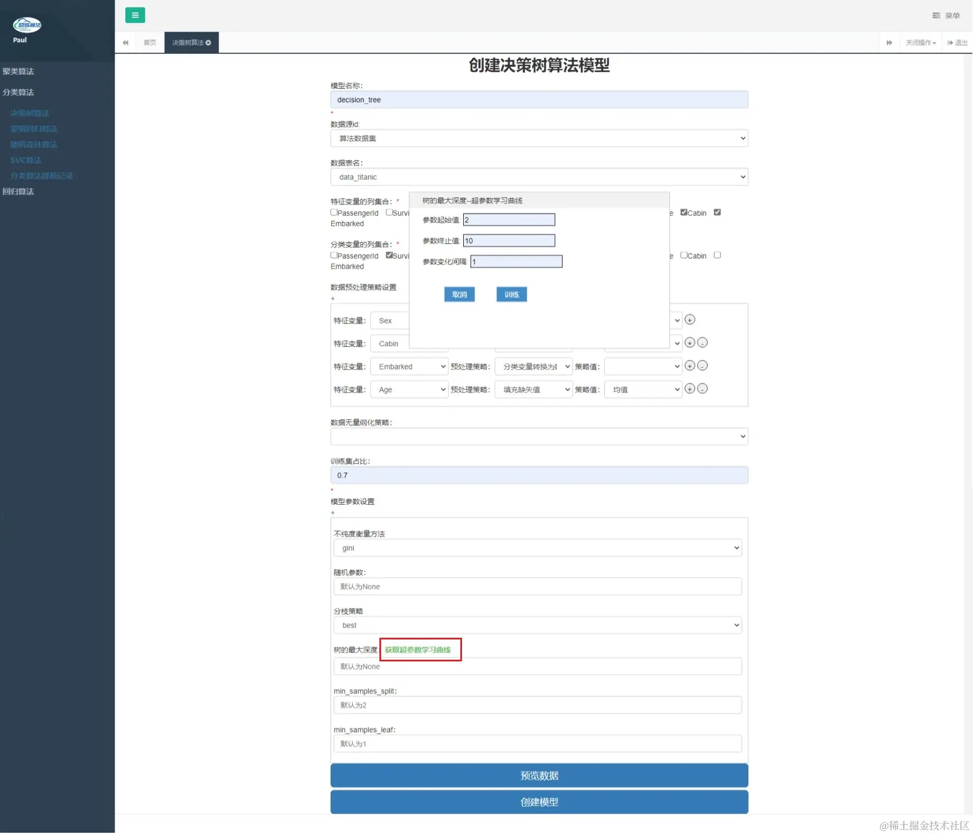Click the 获取超参数学习曲线 link
973x835 pixels.
point(418,650)
